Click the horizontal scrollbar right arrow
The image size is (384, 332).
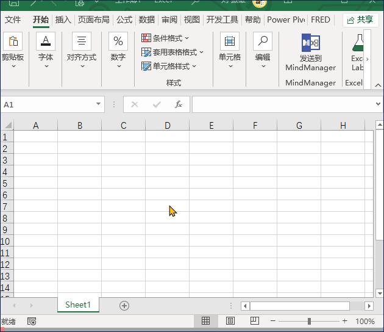coord(369,306)
